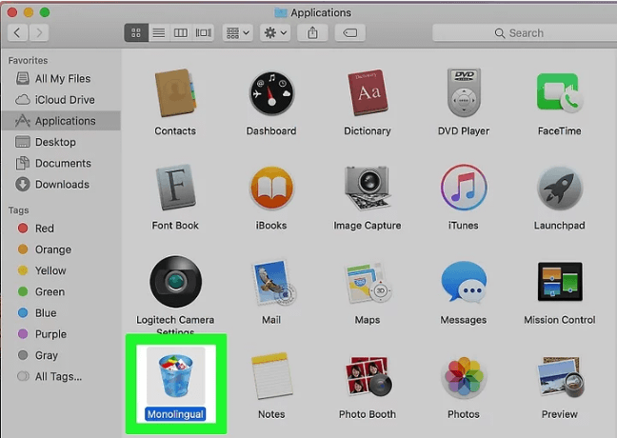This screenshot has width=617, height=438.
Task: Go forward with the right arrow button
Action: pos(38,32)
